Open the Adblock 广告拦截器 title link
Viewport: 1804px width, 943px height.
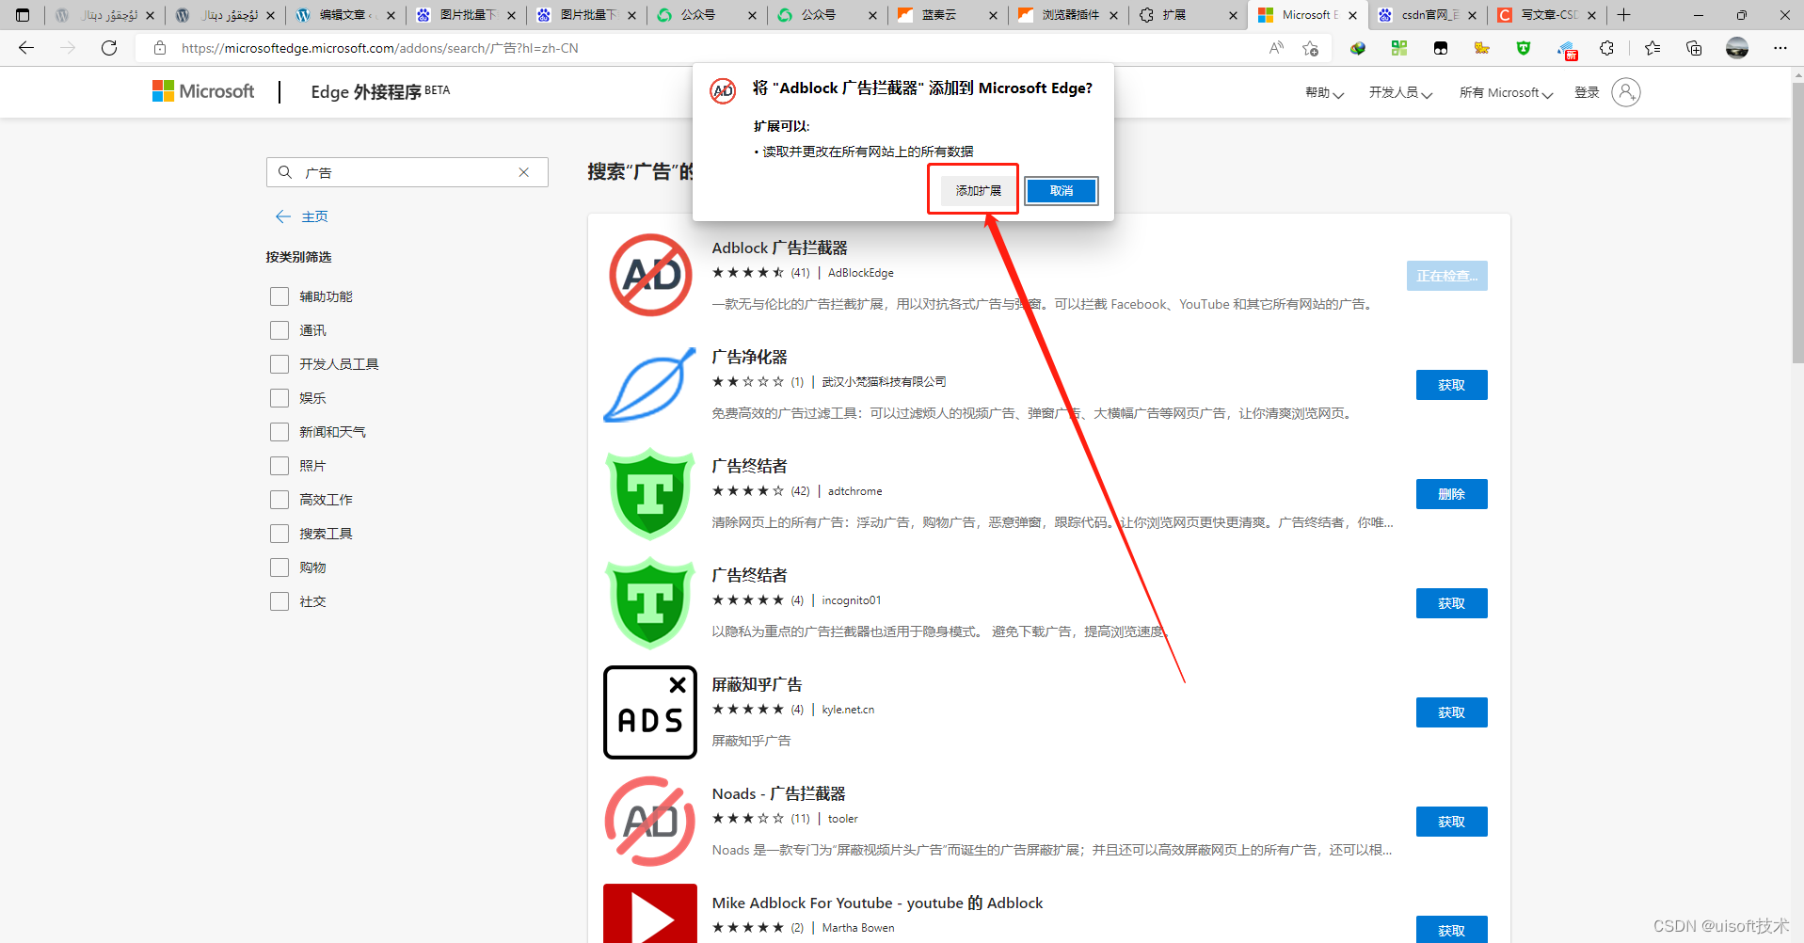click(x=779, y=248)
